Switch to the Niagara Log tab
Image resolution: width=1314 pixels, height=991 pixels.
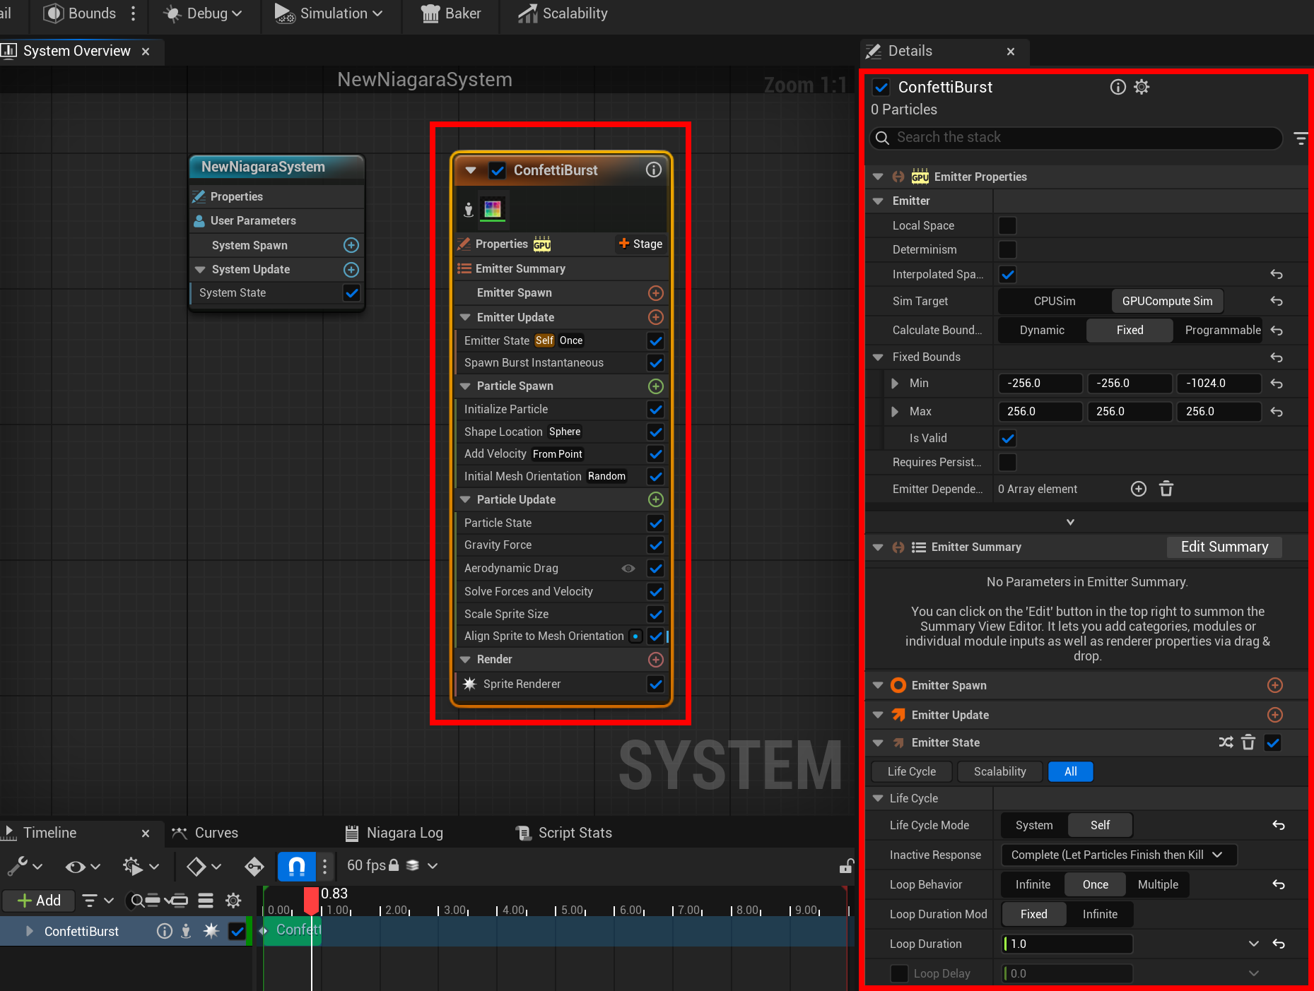[x=394, y=833]
